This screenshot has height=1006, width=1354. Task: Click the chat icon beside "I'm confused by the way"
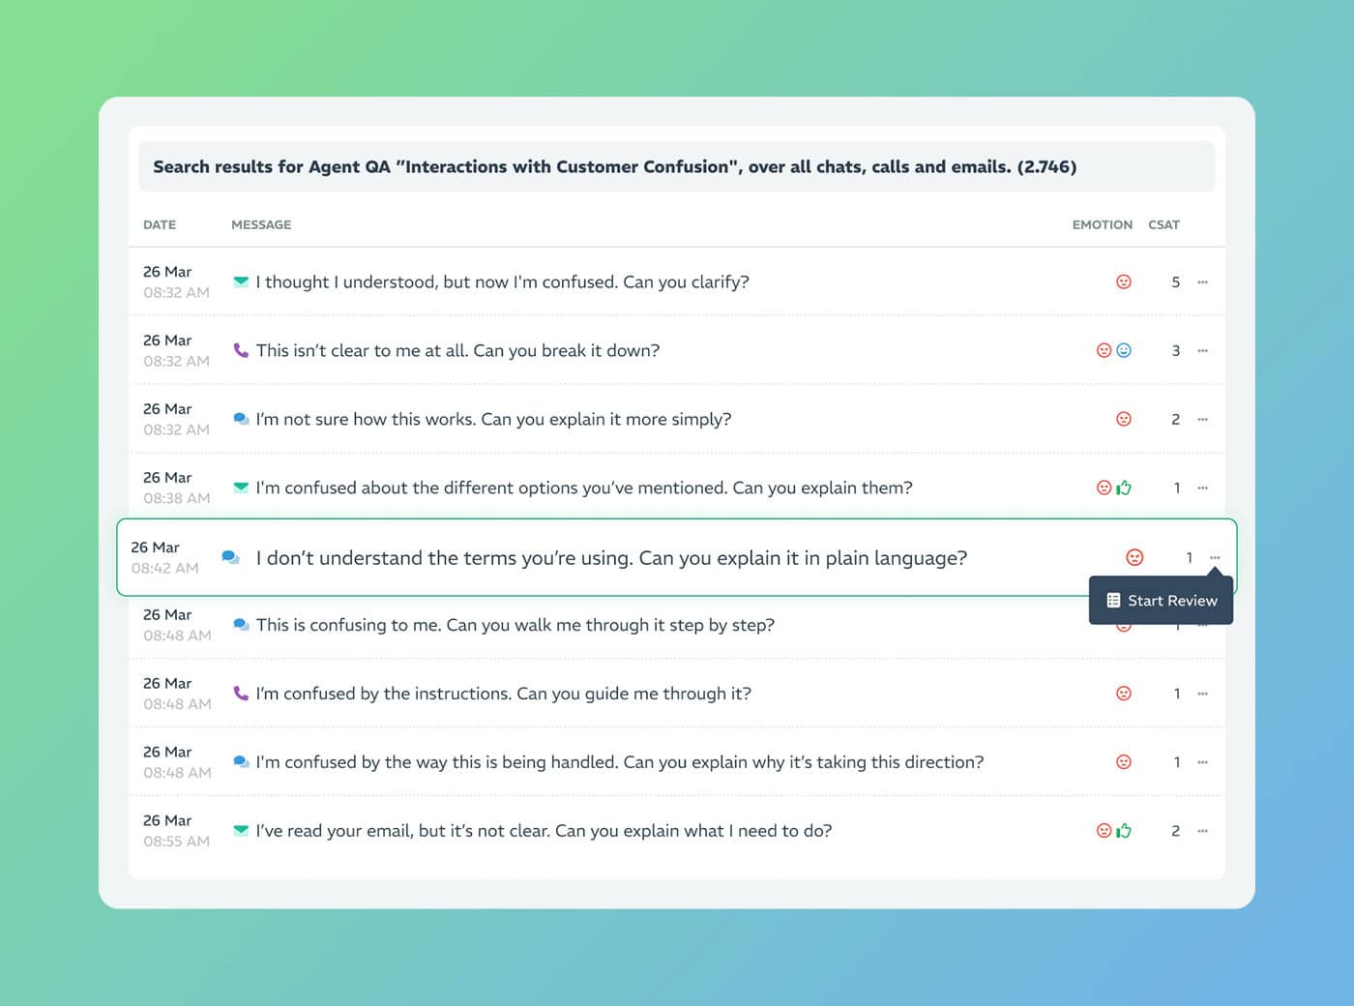pyautogui.click(x=241, y=762)
